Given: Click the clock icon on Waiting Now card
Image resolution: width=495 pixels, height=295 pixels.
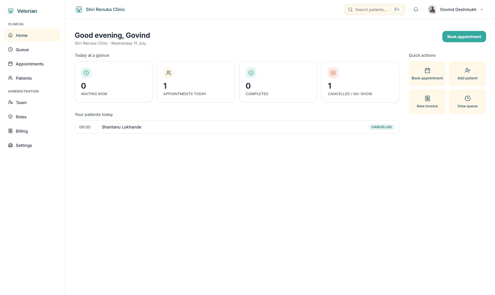Looking at the screenshot, I should (86, 73).
